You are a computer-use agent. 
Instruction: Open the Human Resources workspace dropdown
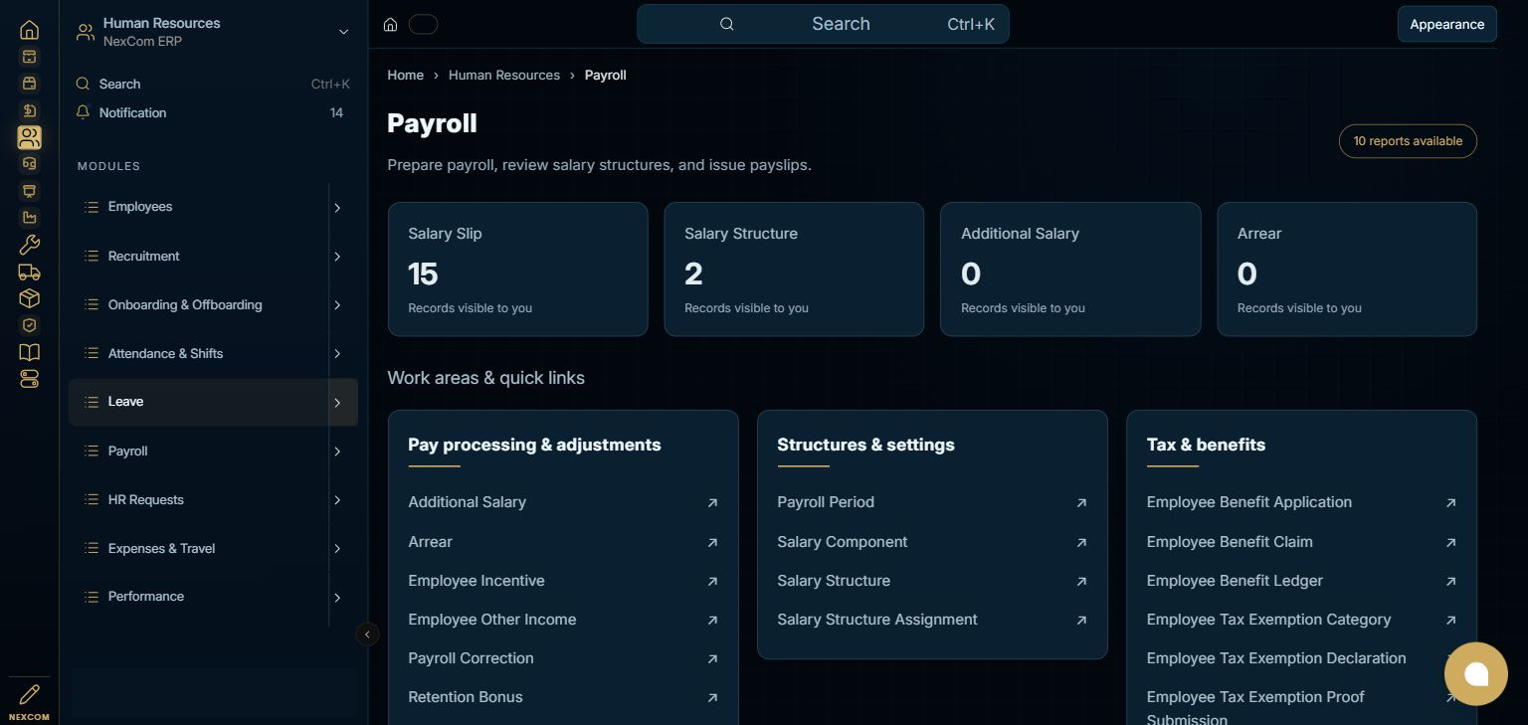point(343,32)
